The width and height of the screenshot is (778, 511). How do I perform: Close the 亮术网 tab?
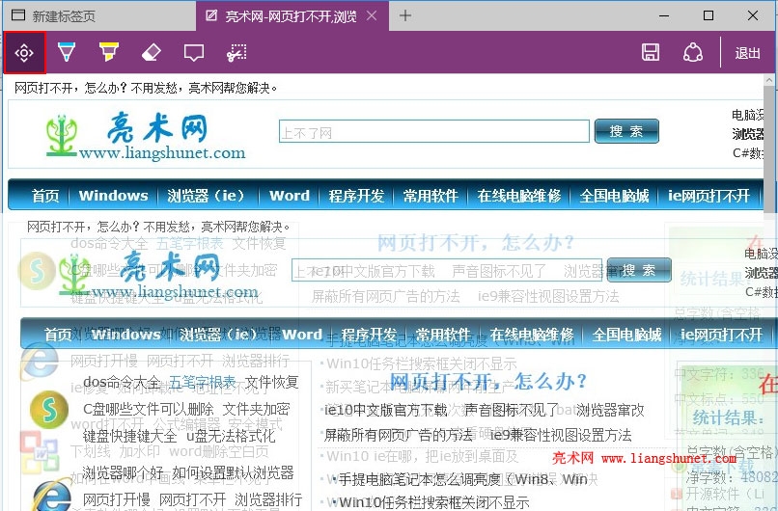(371, 15)
